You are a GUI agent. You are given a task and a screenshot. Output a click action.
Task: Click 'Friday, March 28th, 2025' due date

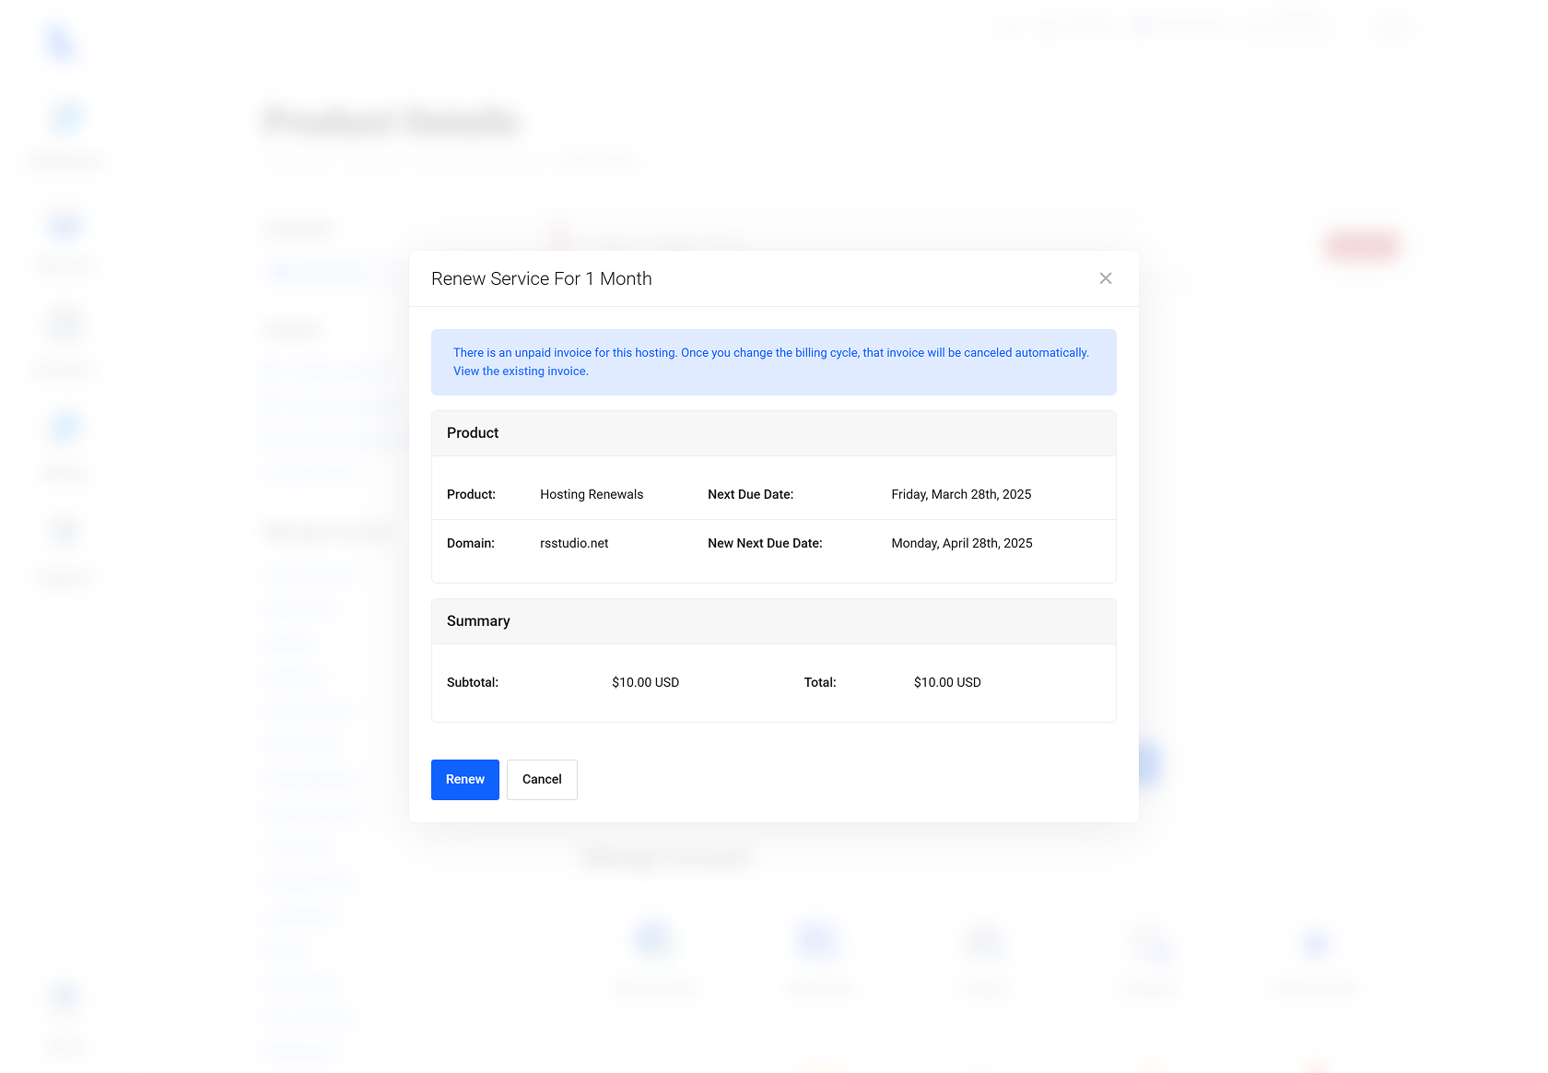961,495
